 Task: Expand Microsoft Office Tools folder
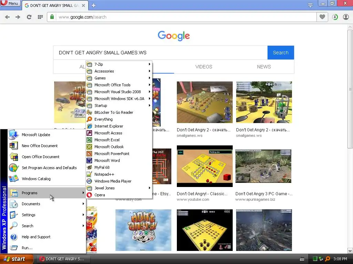tap(119, 85)
